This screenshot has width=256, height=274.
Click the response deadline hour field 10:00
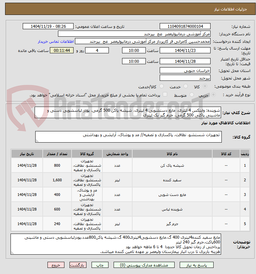[x=134, y=51]
